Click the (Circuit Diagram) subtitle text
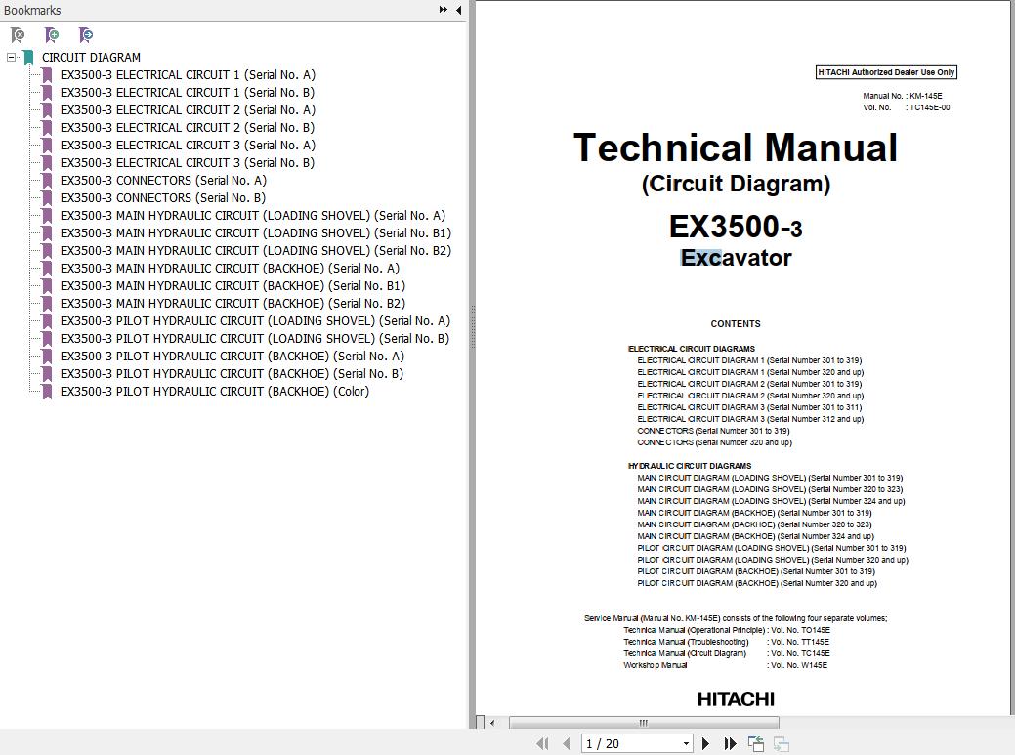Image resolution: width=1015 pixels, height=755 pixels. click(736, 184)
